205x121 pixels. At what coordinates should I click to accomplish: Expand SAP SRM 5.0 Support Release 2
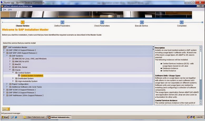click(x=4, y=92)
